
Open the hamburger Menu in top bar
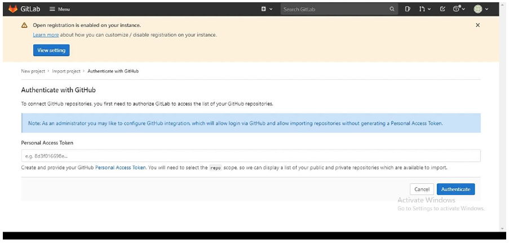[60, 9]
